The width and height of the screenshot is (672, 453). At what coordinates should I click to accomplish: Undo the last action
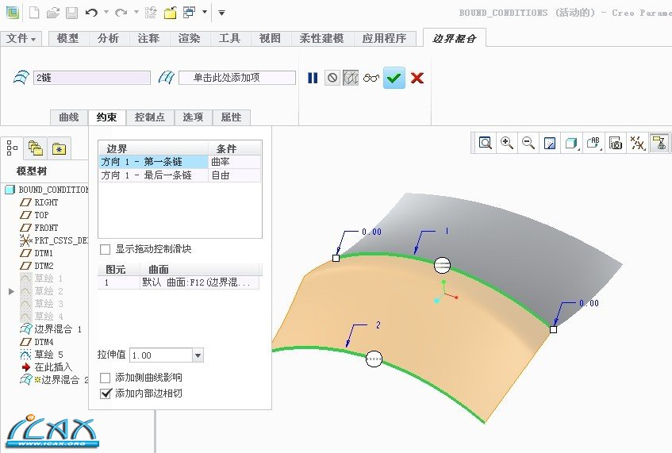(x=91, y=13)
